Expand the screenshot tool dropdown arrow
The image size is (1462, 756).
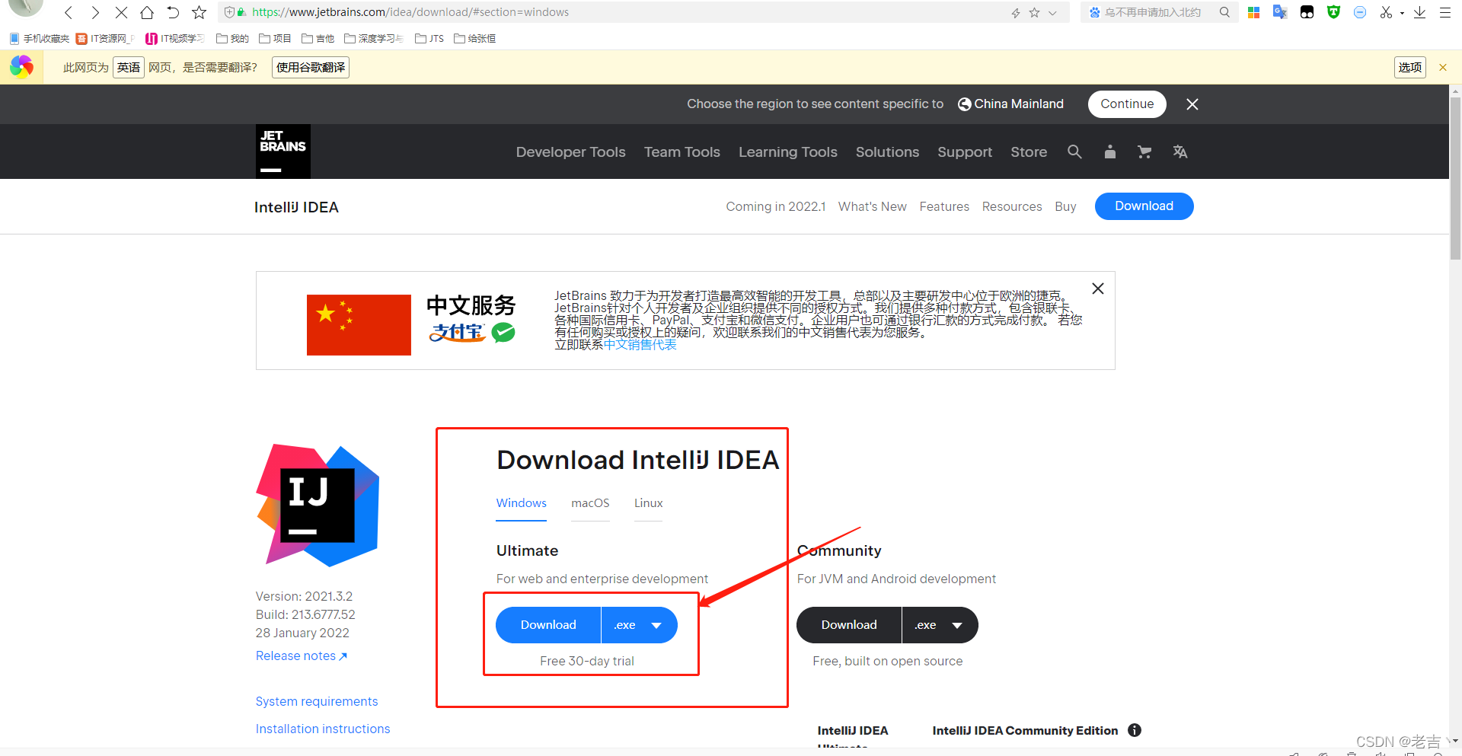tap(1402, 13)
